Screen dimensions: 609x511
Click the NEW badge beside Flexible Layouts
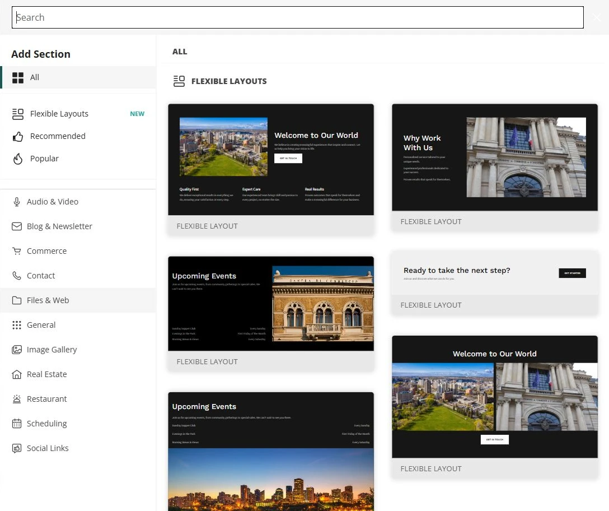(137, 114)
